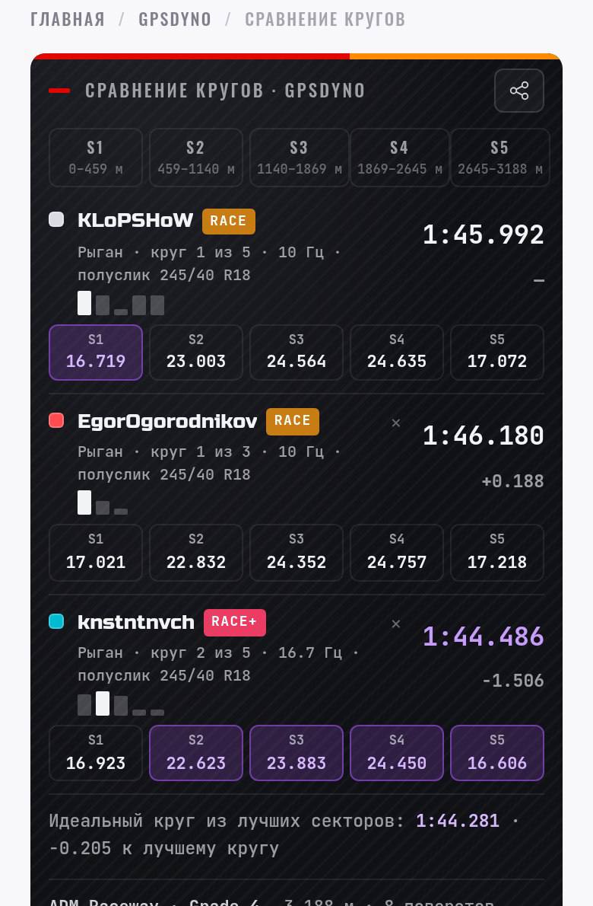
Task: Select the highlighted second lap bar under knstntnvch
Action: 102,703
